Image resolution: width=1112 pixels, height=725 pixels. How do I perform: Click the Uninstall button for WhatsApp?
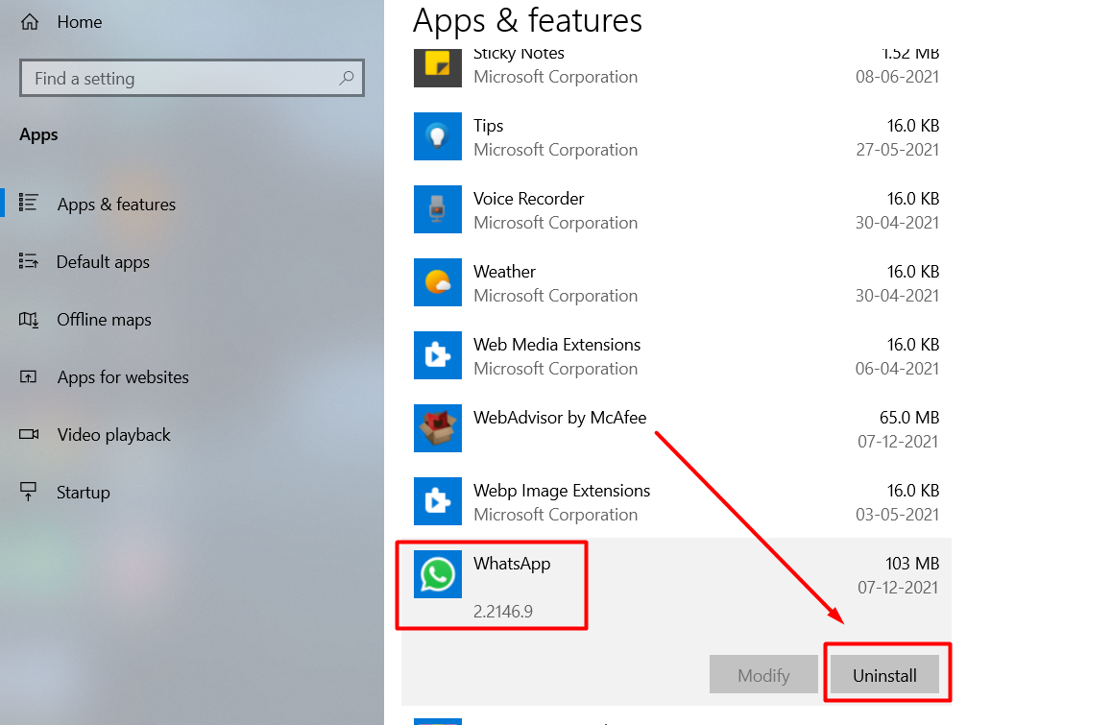coord(884,675)
